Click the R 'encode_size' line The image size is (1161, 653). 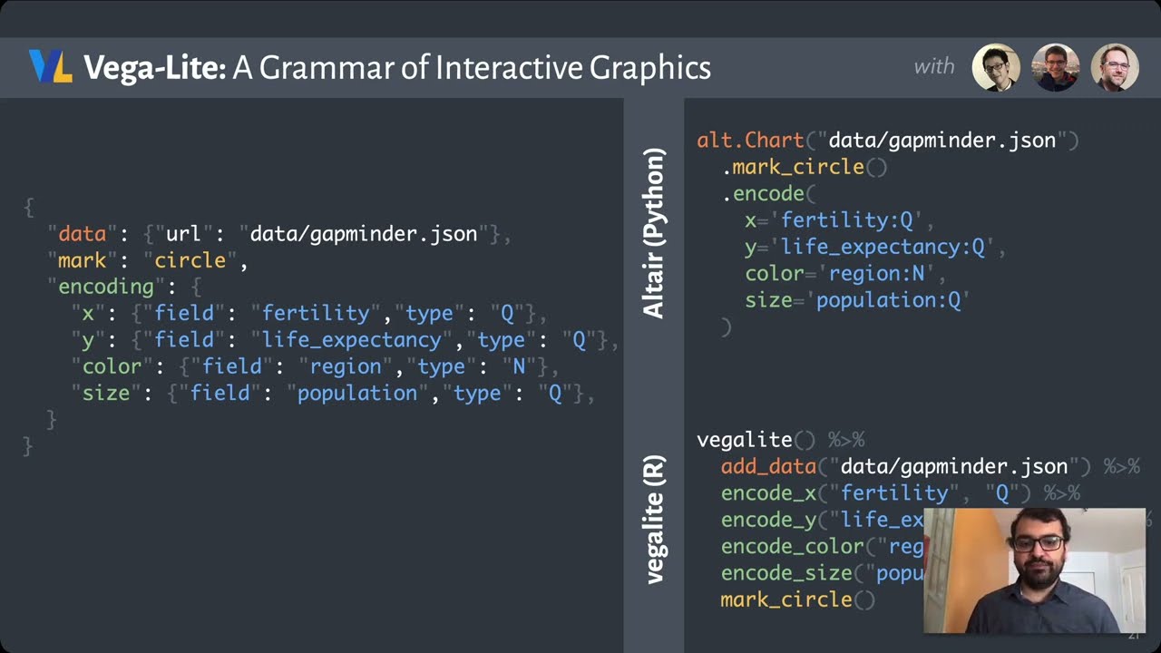pyautogui.click(x=823, y=572)
